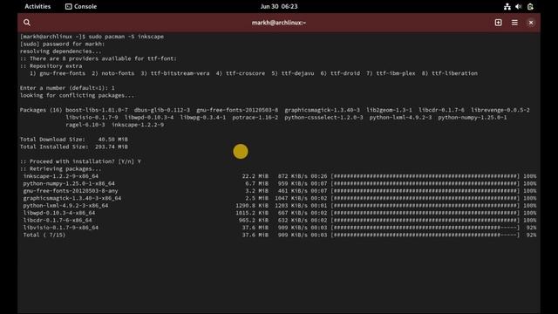Click the 'resolving dependencies...' line

[x=60, y=51]
